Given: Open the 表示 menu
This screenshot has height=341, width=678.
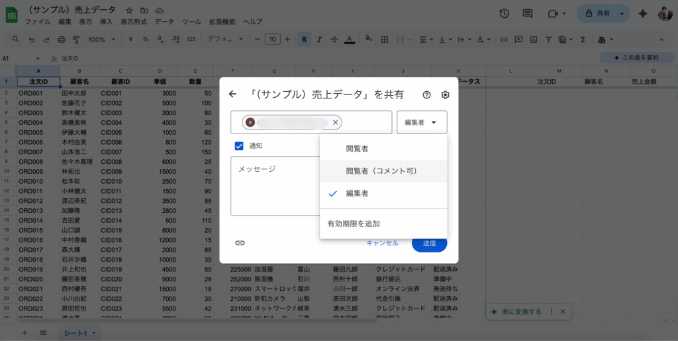Looking at the screenshot, I should point(85,22).
